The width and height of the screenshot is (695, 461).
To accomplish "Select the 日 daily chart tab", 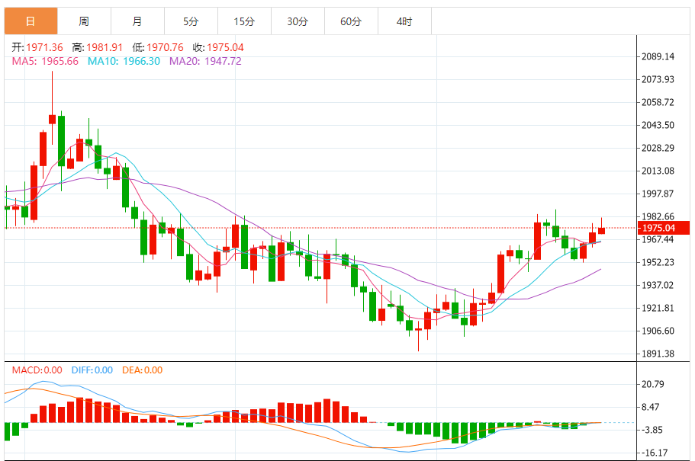I will [31, 21].
